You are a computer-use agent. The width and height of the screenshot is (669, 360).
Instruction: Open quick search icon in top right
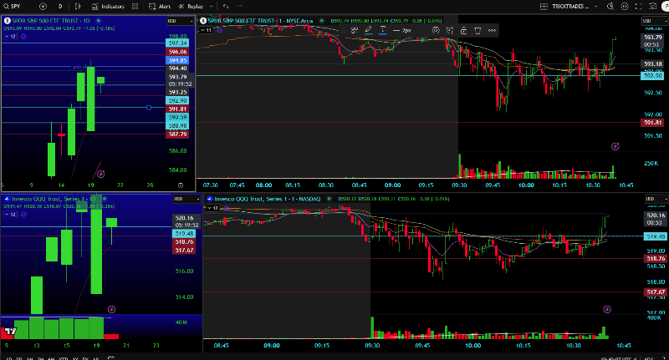[x=610, y=7]
